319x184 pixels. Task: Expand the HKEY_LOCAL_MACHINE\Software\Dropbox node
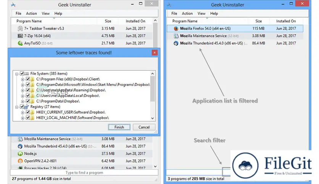tap(23, 118)
